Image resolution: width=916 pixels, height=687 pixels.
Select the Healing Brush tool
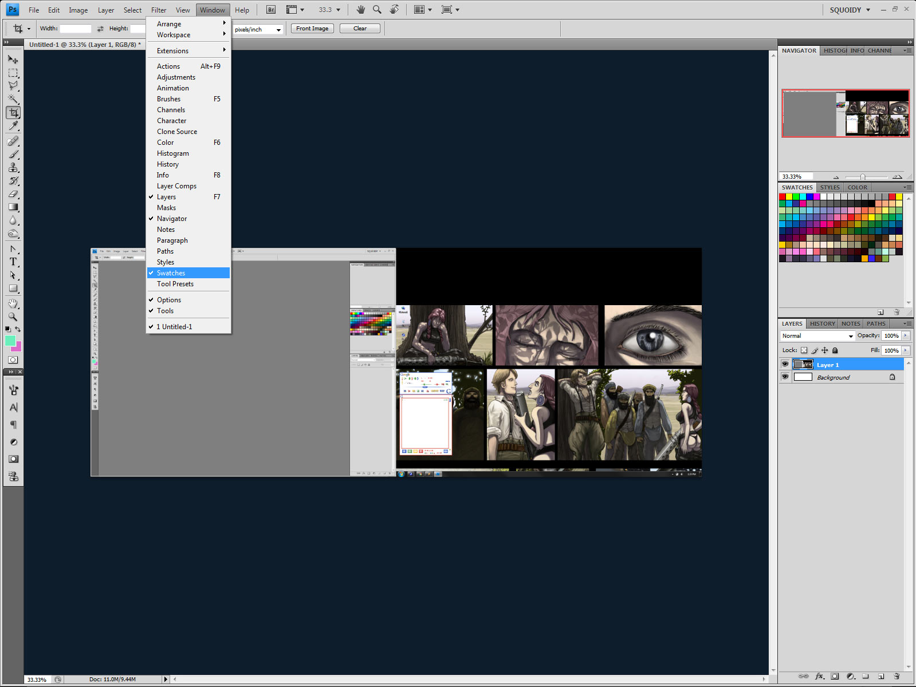(13, 141)
